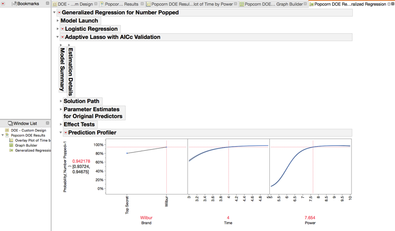The width and height of the screenshot is (395, 231).
Task: Open the Logistic Regression red triangle menu
Action: click(x=63, y=29)
